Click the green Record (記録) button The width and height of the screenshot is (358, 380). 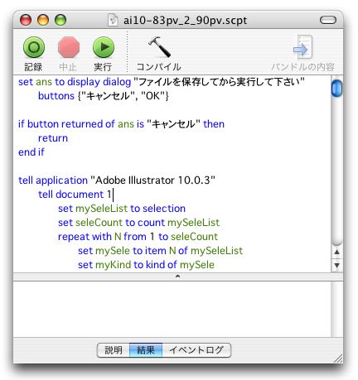pyautogui.click(x=34, y=47)
